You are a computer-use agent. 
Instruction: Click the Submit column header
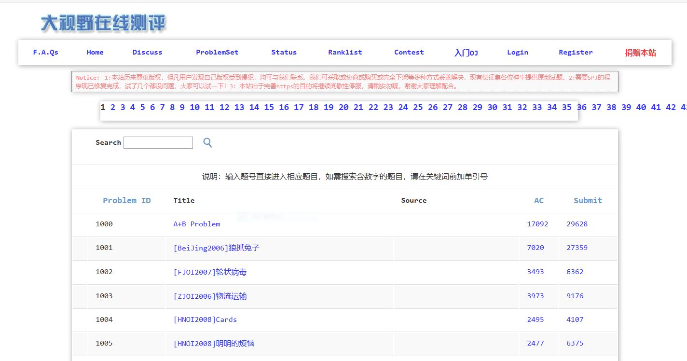tap(588, 200)
